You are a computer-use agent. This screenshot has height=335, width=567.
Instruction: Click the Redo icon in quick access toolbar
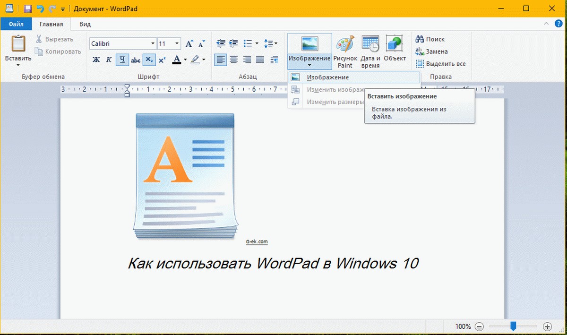(52, 9)
